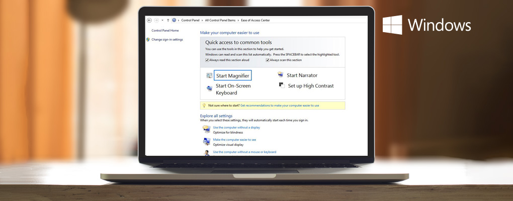
Task: Click 'Quick access to common tools' heading
Action: tap(238, 42)
